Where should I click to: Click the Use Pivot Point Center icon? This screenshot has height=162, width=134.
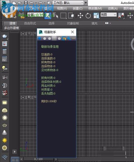coord(121,16)
